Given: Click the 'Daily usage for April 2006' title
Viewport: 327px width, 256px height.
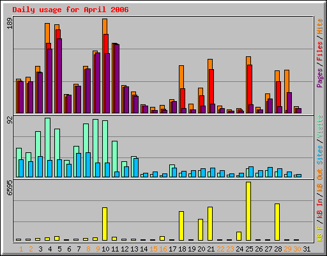Looking at the screenshot, I should coord(70,10).
